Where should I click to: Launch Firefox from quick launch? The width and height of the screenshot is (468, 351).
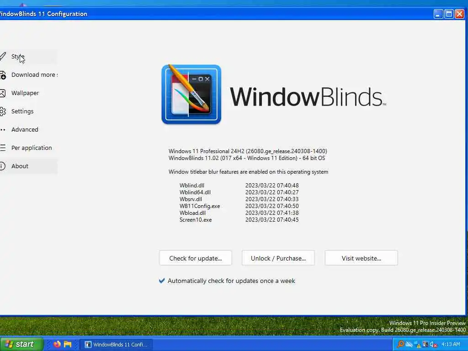(57, 344)
